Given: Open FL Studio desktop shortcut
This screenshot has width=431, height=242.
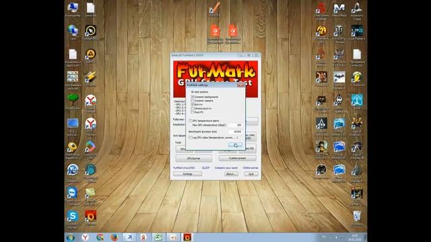Looking at the screenshot, I should (x=357, y=79).
